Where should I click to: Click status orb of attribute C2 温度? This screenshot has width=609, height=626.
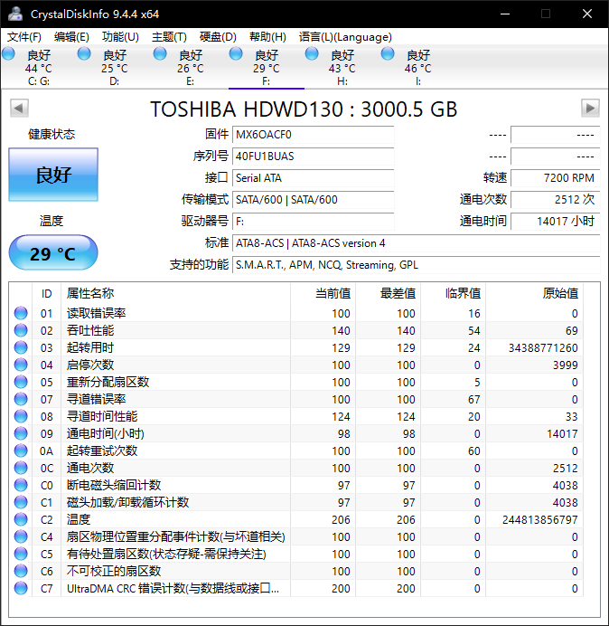(x=21, y=519)
